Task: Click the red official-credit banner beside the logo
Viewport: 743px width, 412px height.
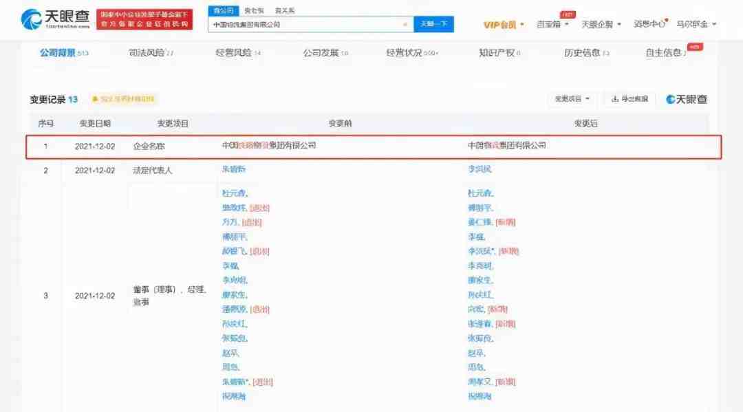Action: pos(144,19)
